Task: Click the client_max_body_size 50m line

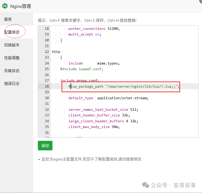Action: tap(94, 127)
